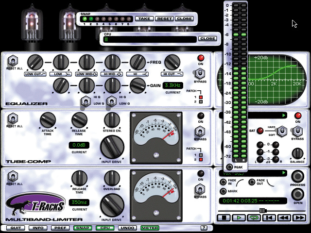
Task: Click the HI MID frequency knob
Action: pos(112,63)
